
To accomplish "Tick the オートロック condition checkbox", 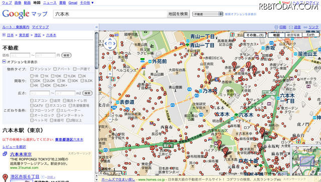I will [x=32, y=115].
